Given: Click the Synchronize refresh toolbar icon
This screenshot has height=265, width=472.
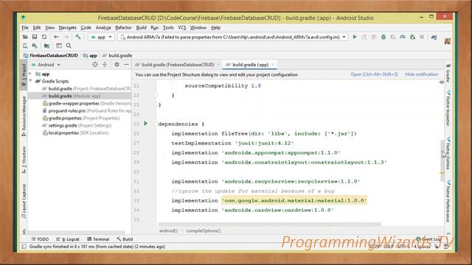Looking at the screenshot, I should point(44,37).
